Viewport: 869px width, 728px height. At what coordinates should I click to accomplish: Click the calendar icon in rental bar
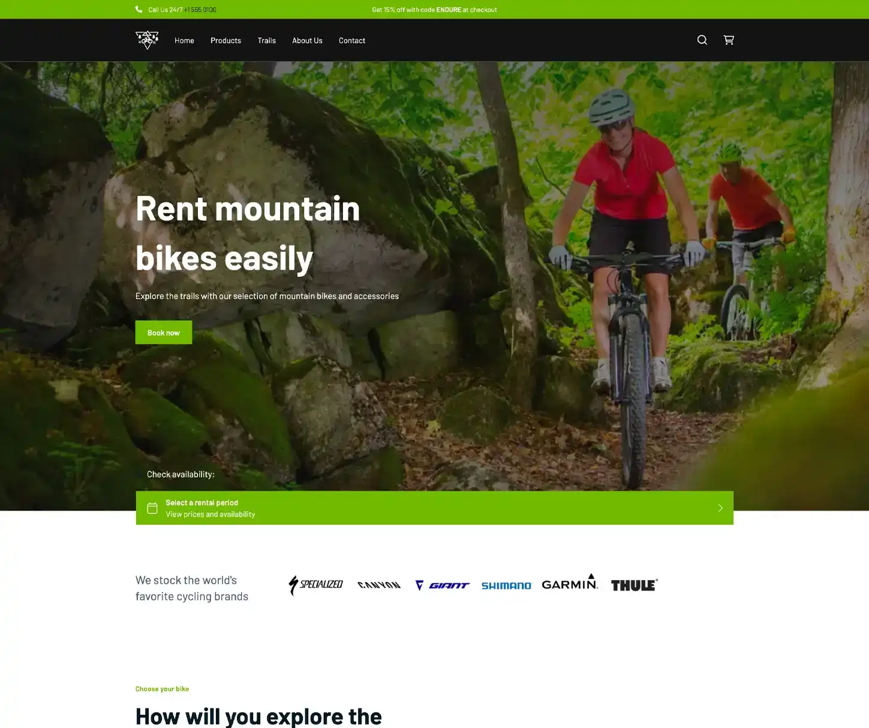tap(152, 508)
